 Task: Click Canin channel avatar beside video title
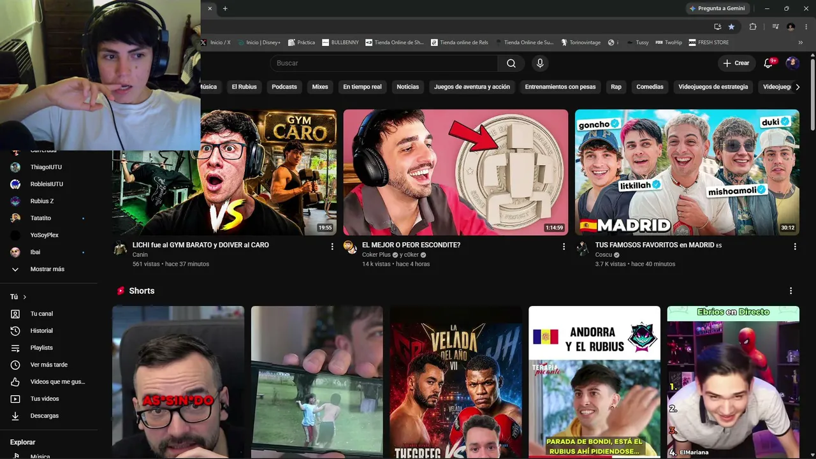(x=120, y=248)
